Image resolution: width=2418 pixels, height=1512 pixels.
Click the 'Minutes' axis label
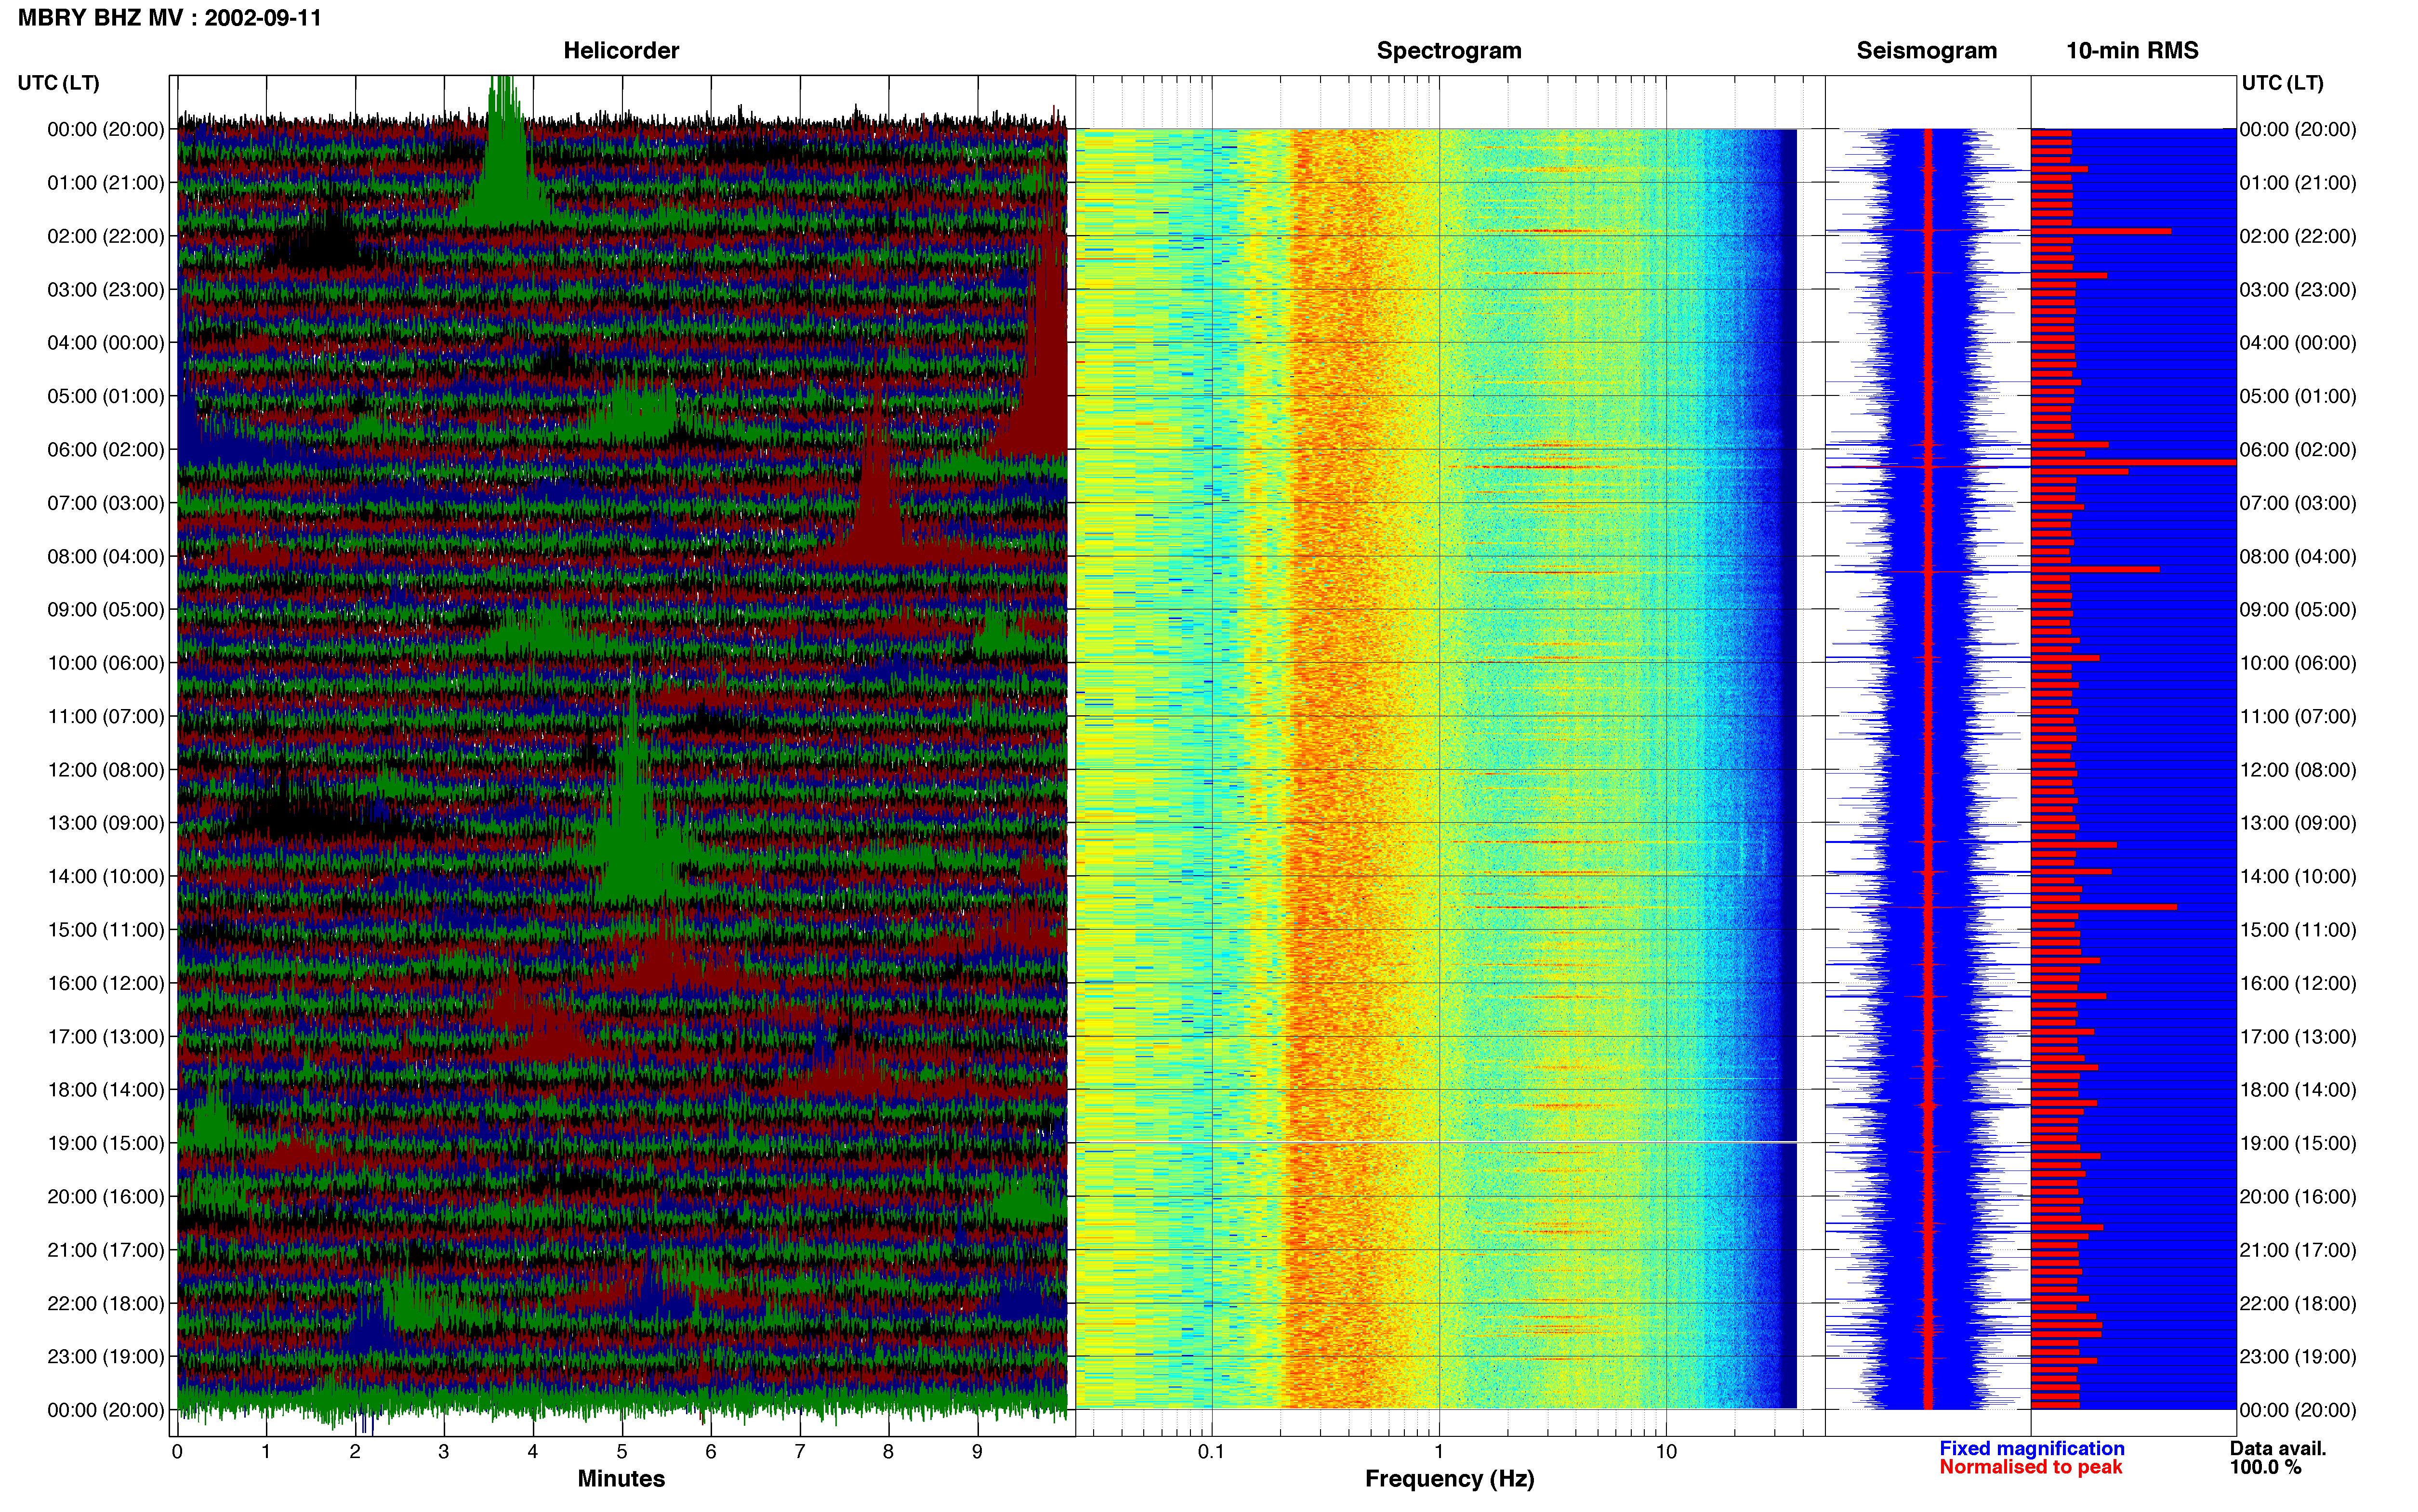pos(621,1478)
